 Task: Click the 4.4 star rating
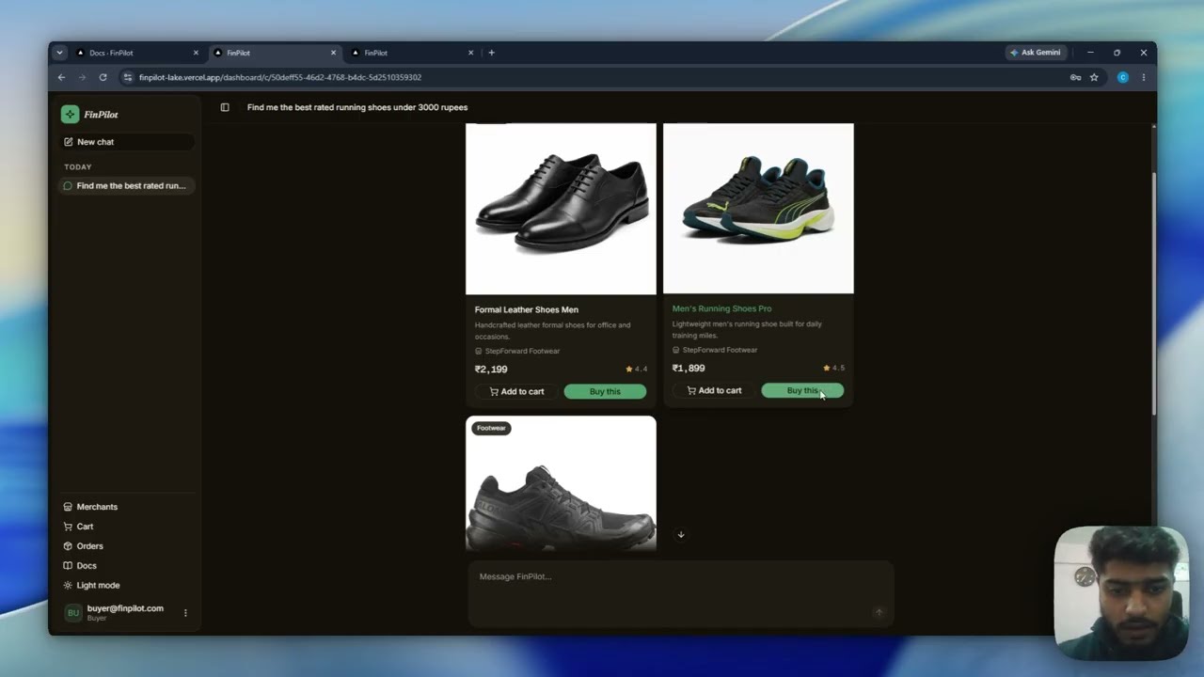(x=637, y=370)
